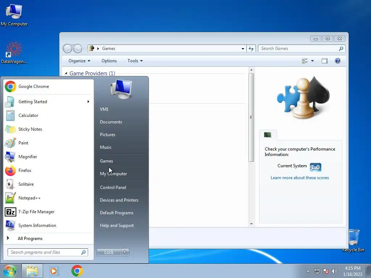The height and width of the screenshot is (278, 371).
Task: Click Options in the Games toolbar
Action: point(109,61)
